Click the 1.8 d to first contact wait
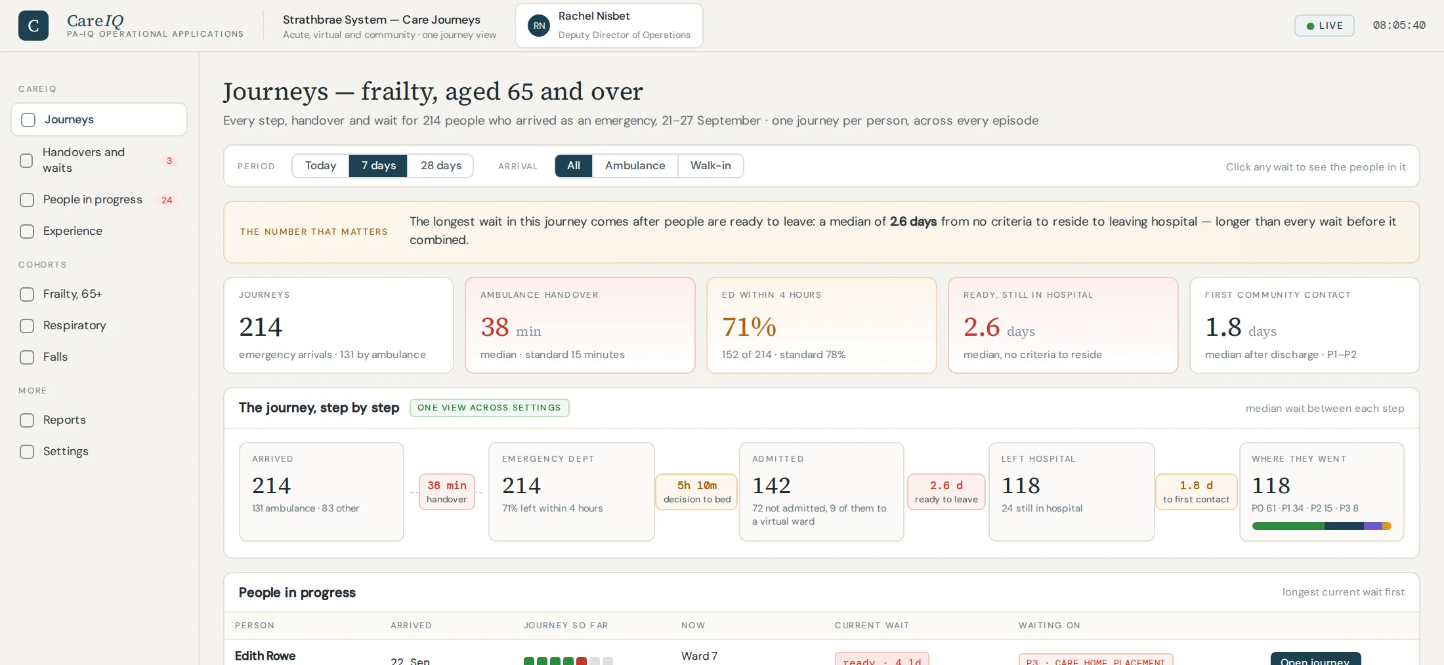Image resolution: width=1444 pixels, height=665 pixels. [1196, 492]
